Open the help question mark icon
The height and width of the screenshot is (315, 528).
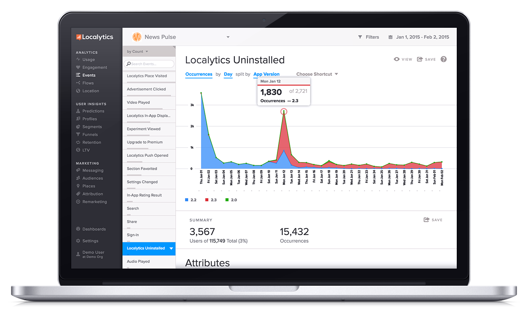coord(443,59)
